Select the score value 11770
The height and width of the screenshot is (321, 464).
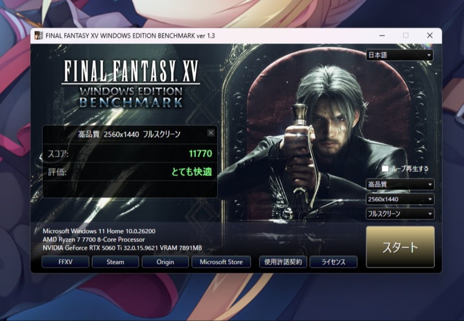tap(200, 154)
